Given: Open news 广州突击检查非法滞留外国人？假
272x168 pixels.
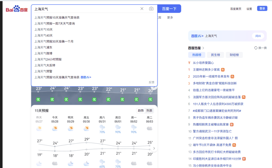Looking at the screenshot, I should point(215,138).
